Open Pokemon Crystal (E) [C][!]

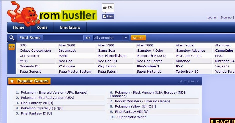(42, 108)
